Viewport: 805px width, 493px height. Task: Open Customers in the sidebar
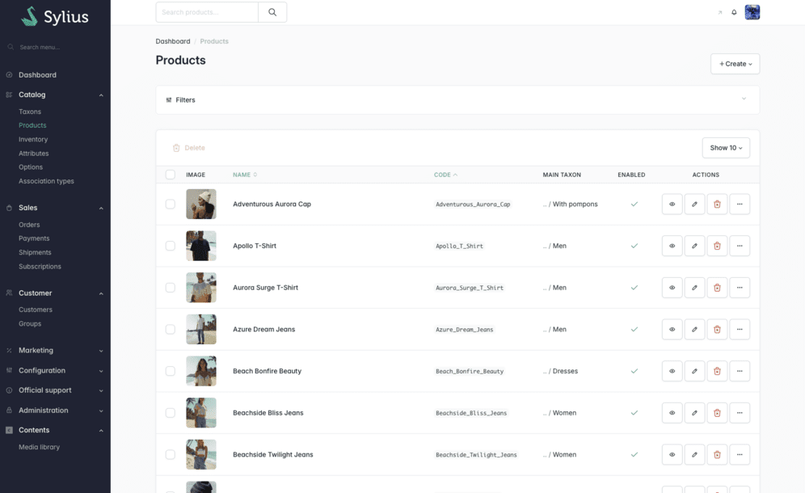tap(36, 310)
